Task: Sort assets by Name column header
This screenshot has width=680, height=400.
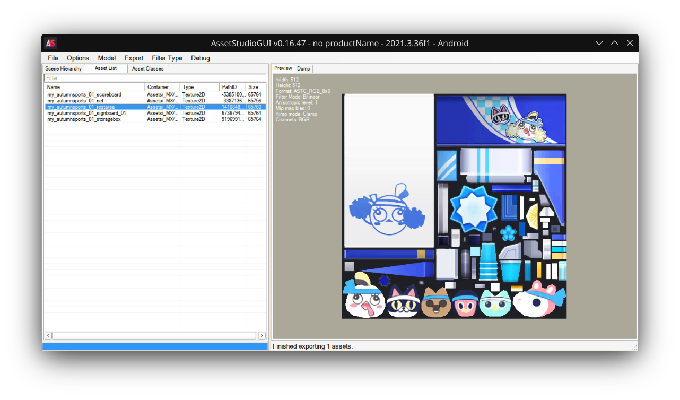Action: (94, 87)
